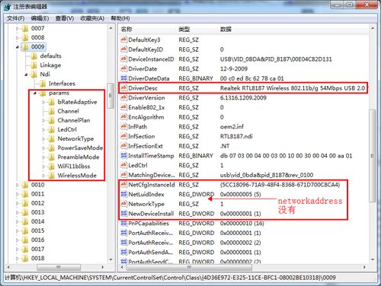Collapse the 0009 key
This screenshot has width=381, height=286.
click(18, 47)
